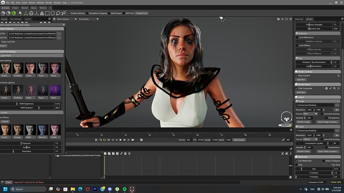The image size is (344, 193).
Task: Enable the World Space option
Action: pyautogui.click(x=109, y=13)
